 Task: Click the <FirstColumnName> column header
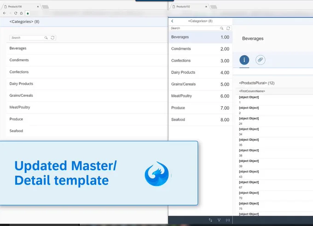pyautogui.click(x=252, y=91)
